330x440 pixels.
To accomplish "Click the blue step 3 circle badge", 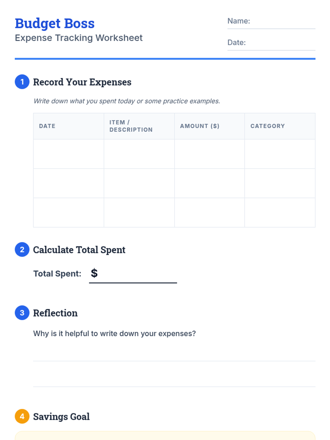I will [22, 313].
